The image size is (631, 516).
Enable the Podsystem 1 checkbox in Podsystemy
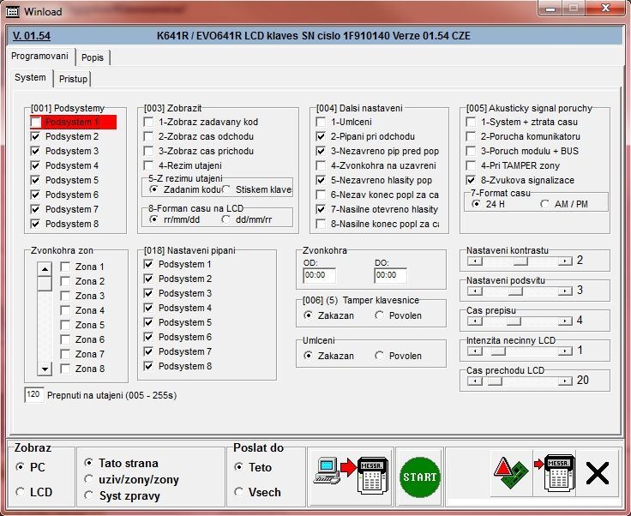click(x=35, y=123)
